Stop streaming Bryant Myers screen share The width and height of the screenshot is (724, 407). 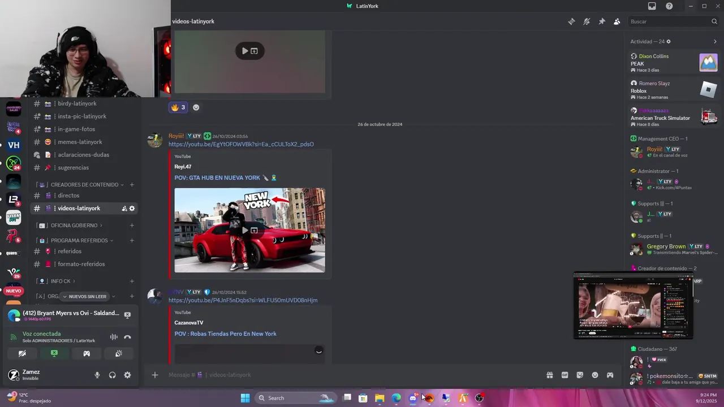(x=127, y=315)
